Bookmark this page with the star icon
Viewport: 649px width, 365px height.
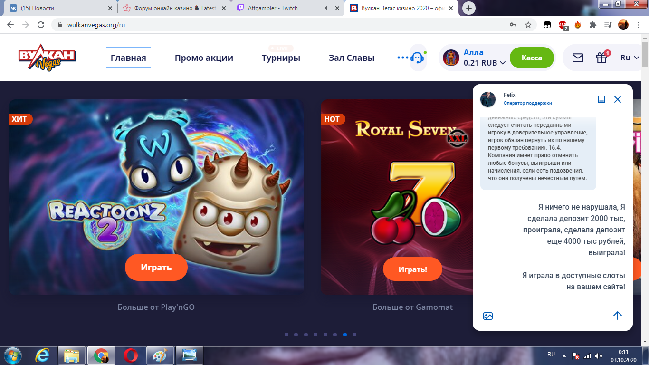[528, 25]
